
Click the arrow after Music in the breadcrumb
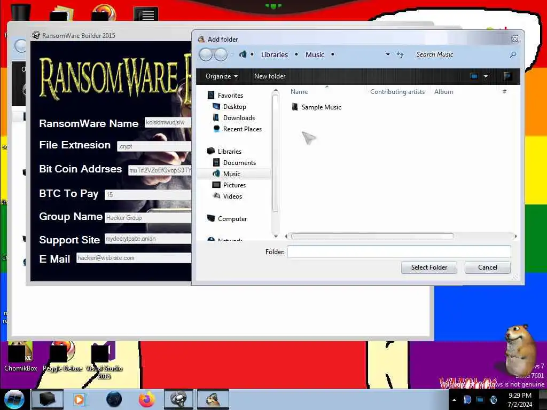pos(332,54)
